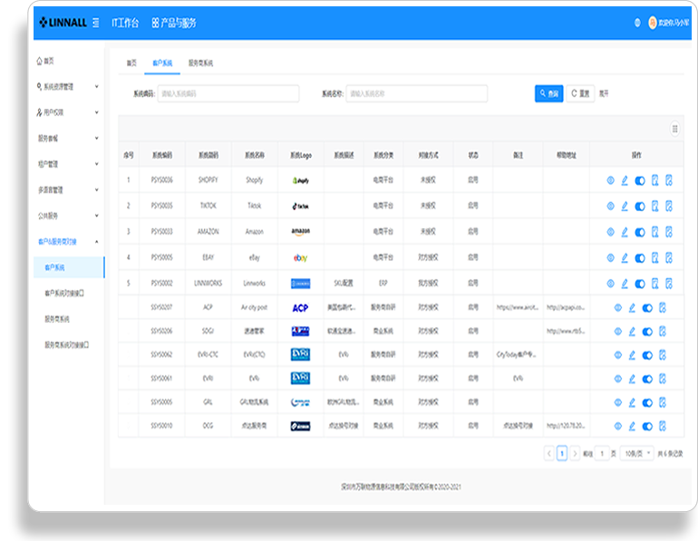
Task: Toggle the status switch for GRL
Action: 647,403
